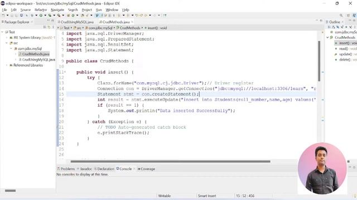Click the Debug bug toolbar icon

[32, 16]
